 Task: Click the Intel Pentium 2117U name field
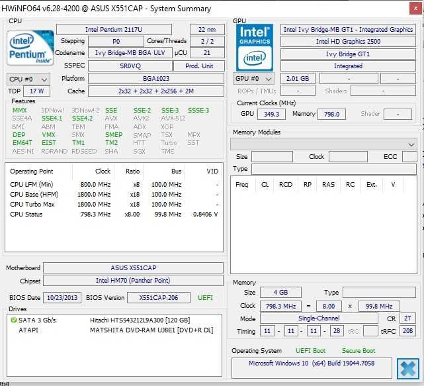pyautogui.click(x=114, y=30)
